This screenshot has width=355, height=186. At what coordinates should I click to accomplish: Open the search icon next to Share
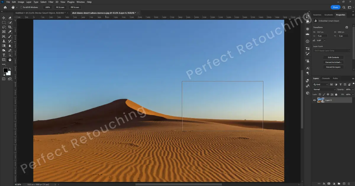pyautogui.click(x=343, y=7)
